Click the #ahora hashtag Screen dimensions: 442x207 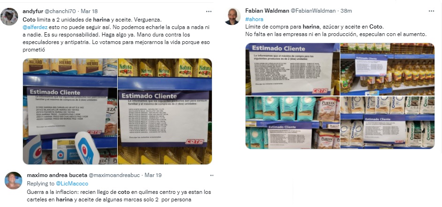click(254, 19)
